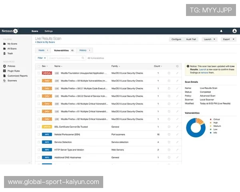The image size is (240, 192).
Task: Click the Search Vulnerabilities input field
Action: pos(66,58)
